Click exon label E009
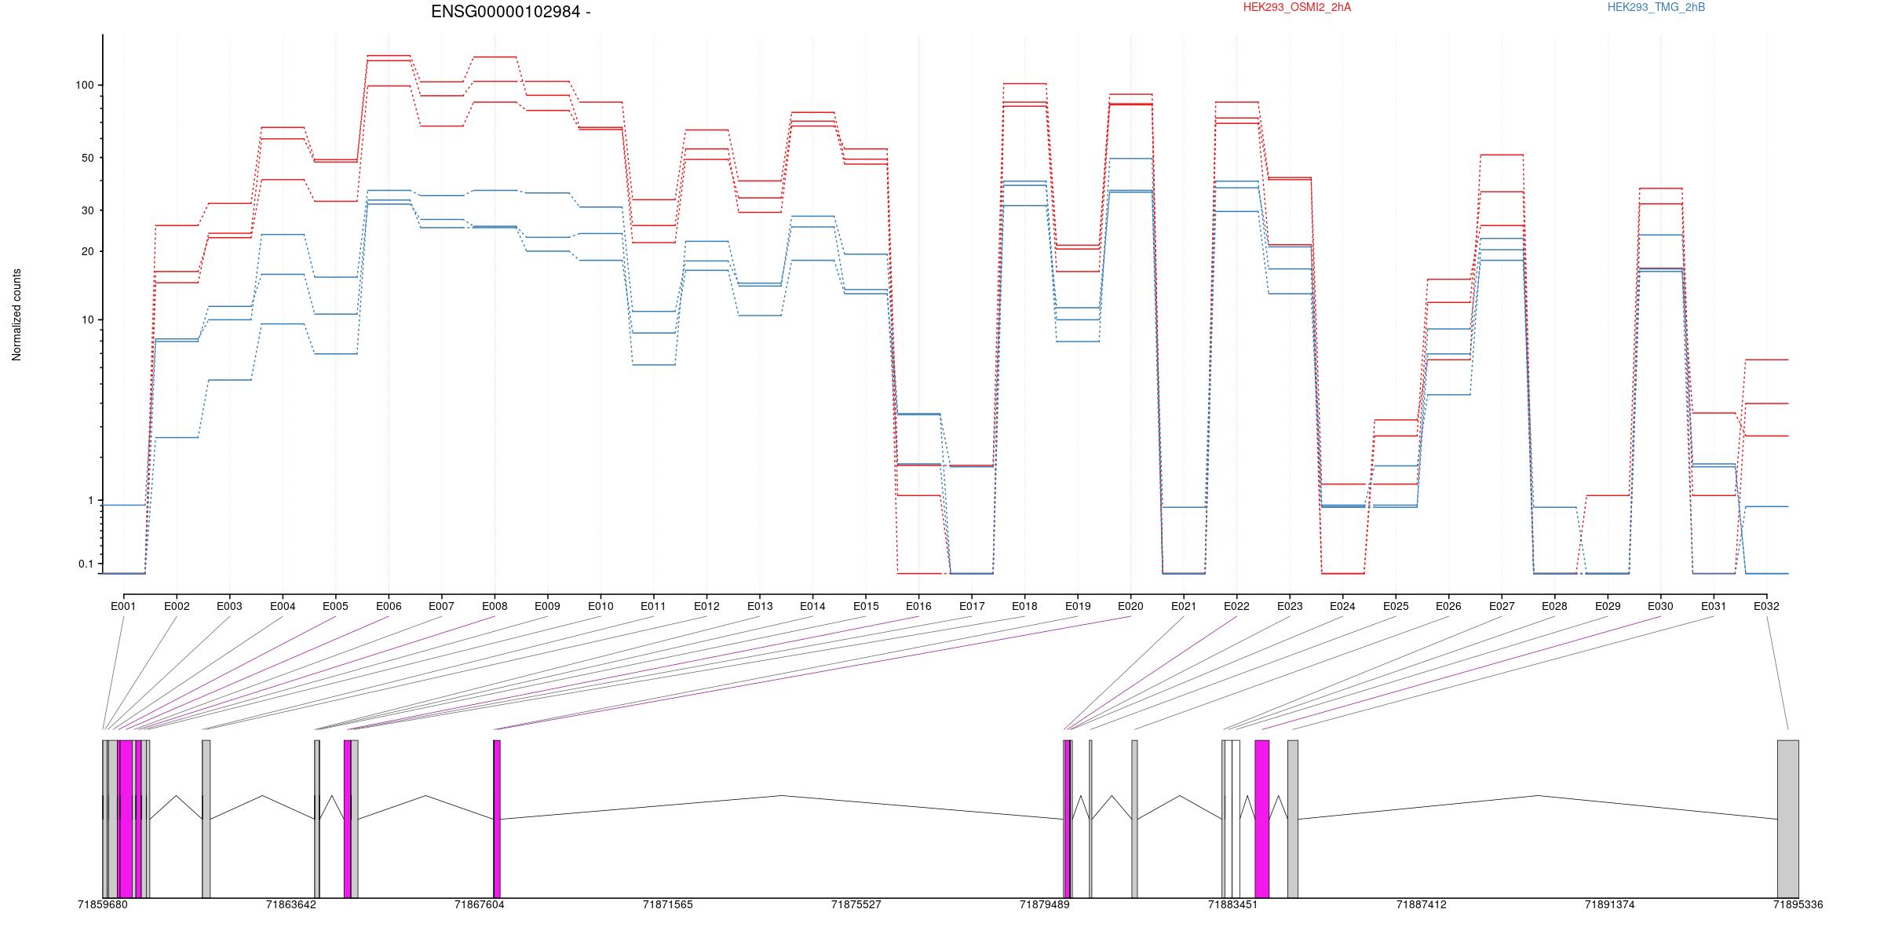This screenshot has height=942, width=1884. pyautogui.click(x=547, y=606)
